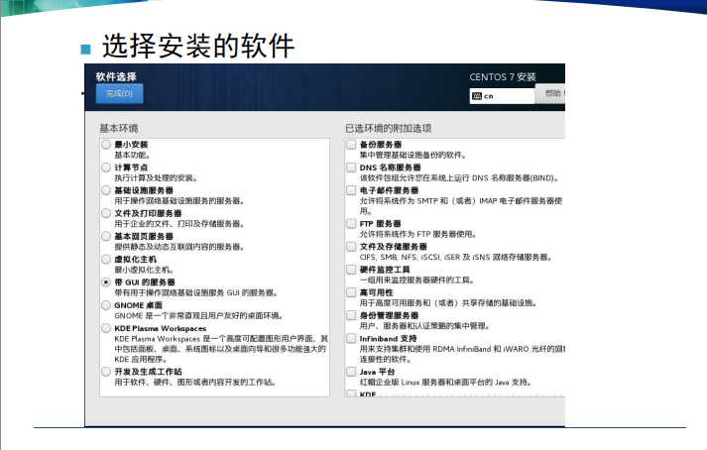Select the 最小安装 radio button

coord(106,145)
